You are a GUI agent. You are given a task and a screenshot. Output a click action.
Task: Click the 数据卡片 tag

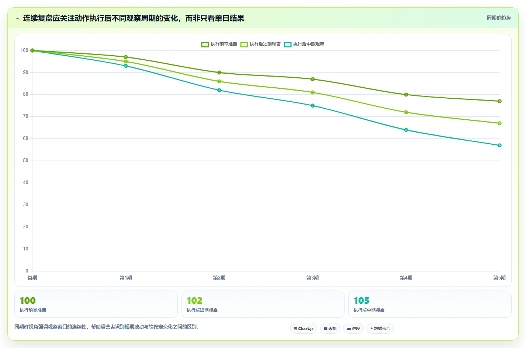(380, 328)
